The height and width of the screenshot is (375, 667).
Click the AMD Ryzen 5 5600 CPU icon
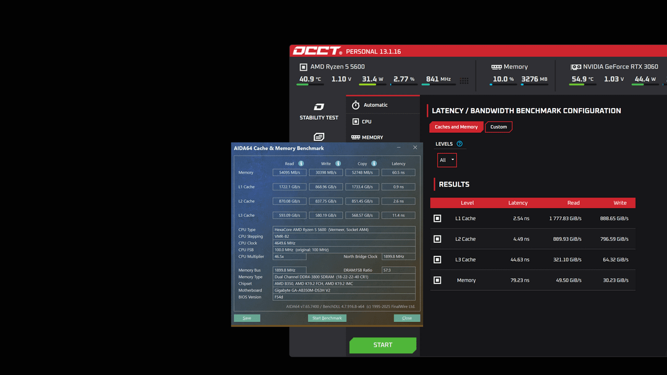303,67
